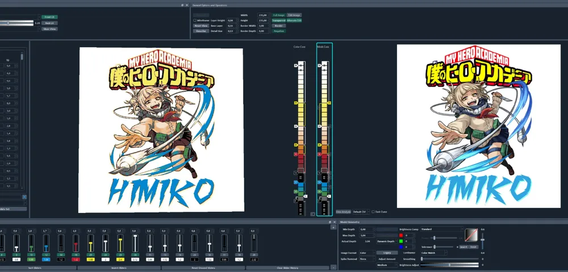Click the Color Core strip

coord(302,139)
